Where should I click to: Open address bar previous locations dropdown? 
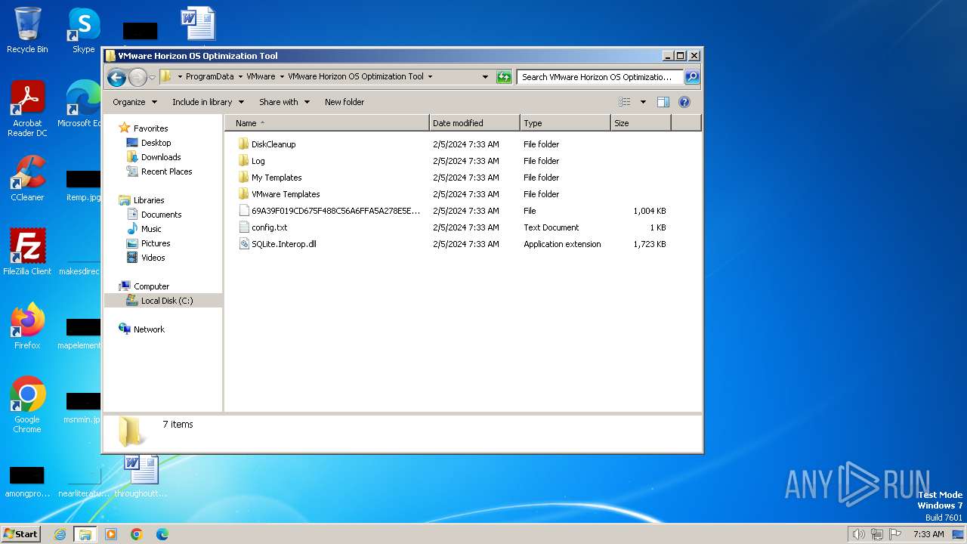[x=485, y=77]
